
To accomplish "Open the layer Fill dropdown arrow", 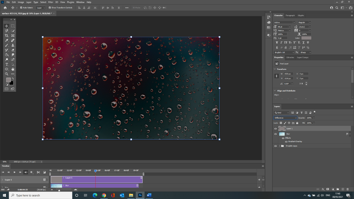I will (314, 123).
